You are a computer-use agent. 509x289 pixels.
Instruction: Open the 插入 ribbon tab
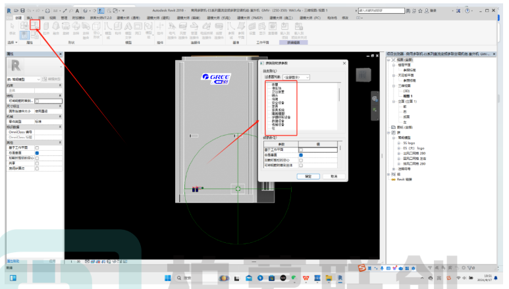click(30, 18)
